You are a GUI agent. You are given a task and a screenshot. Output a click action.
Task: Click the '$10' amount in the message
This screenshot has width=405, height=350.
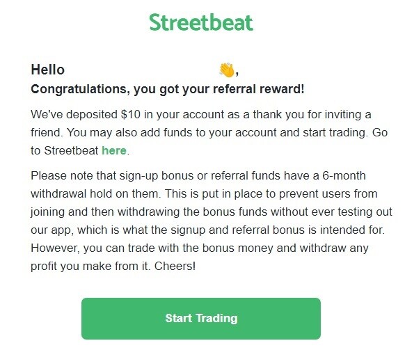[x=130, y=114]
